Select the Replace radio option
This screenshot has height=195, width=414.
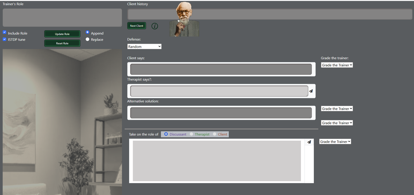click(87, 39)
